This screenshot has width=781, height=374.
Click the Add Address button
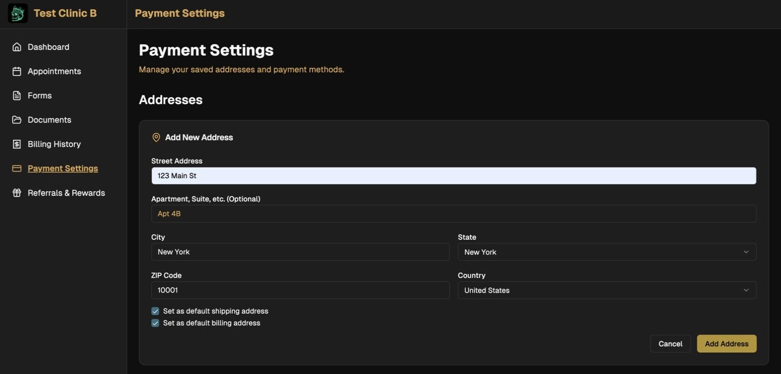[x=727, y=344]
